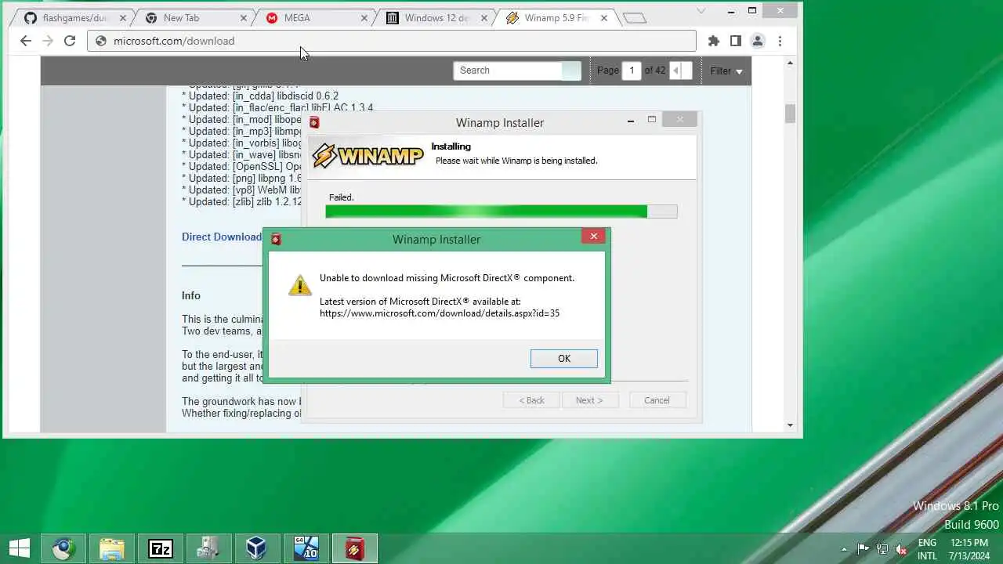Click the browser vertical scrollbar thumb

point(790,114)
